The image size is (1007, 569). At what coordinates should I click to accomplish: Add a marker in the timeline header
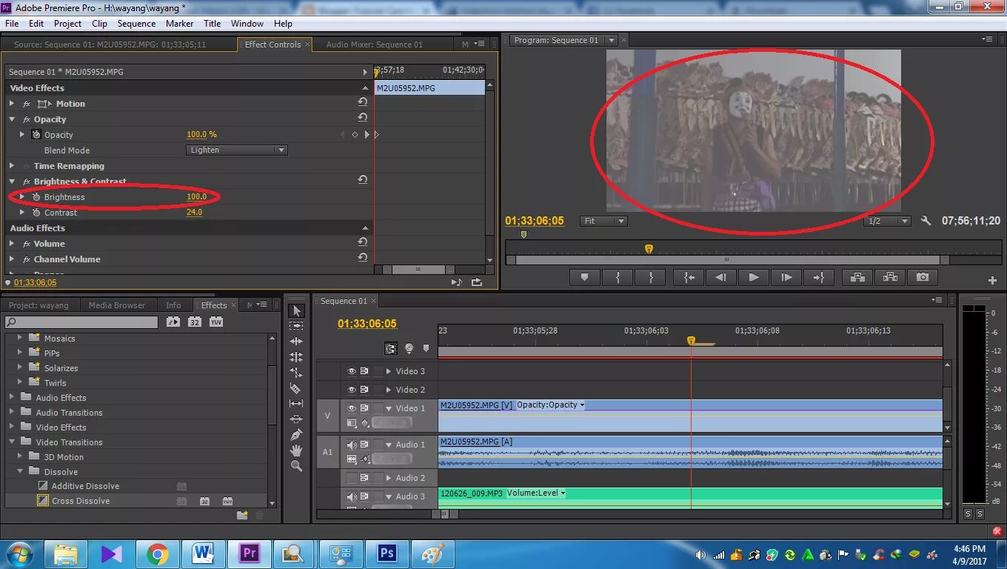[x=426, y=348]
